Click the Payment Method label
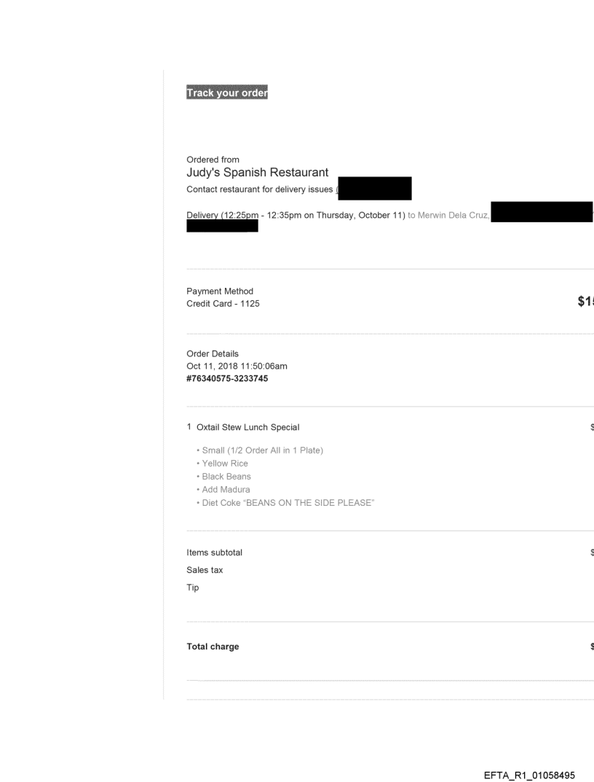 point(220,292)
